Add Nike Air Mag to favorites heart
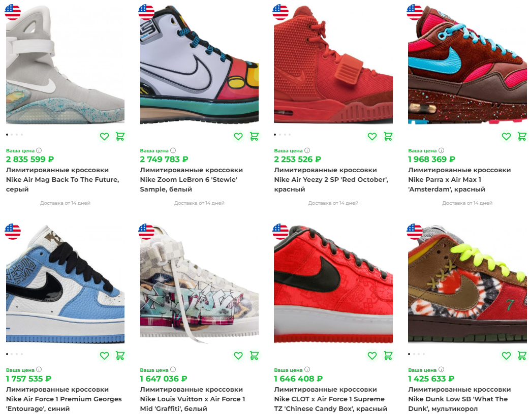 point(104,137)
